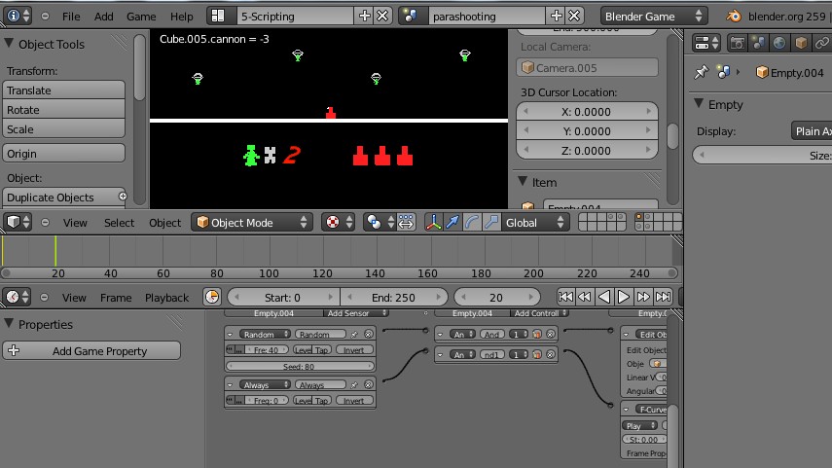Open the Object properties tab
The image size is (832, 468).
[801, 43]
